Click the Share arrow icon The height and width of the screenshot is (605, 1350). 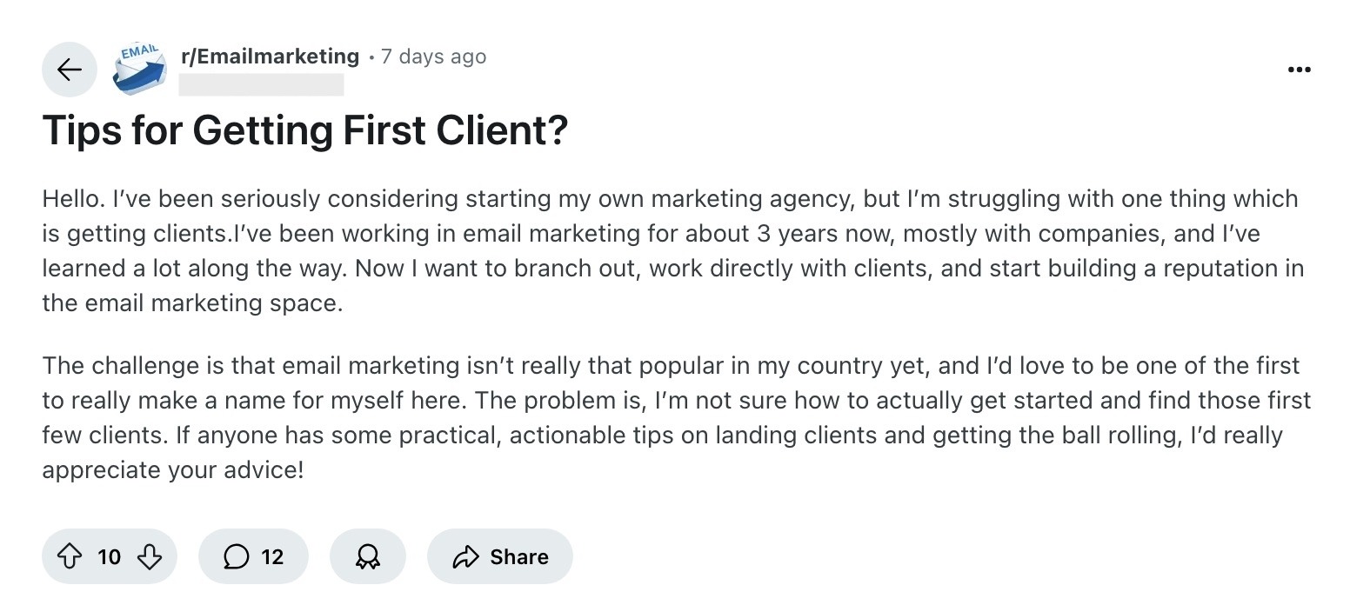466,556
